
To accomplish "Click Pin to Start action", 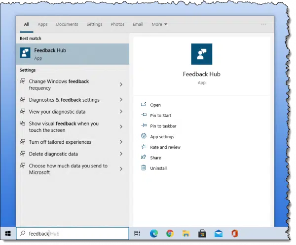I will pos(161,116).
